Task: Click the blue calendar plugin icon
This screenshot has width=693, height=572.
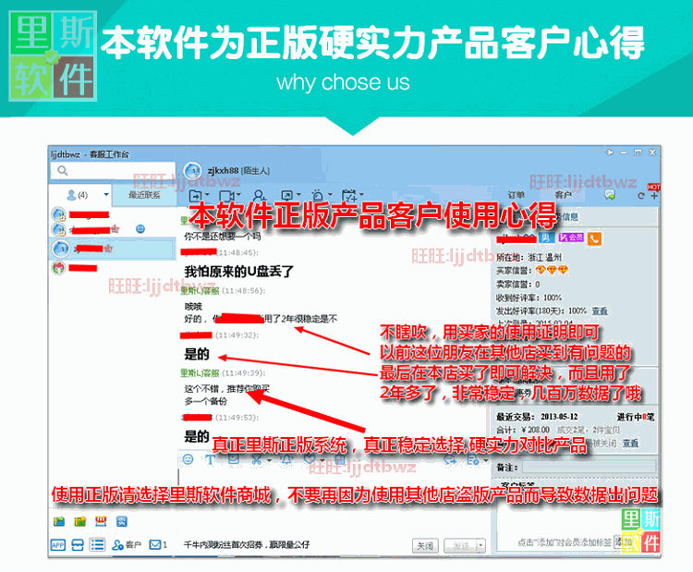Action: (x=59, y=521)
